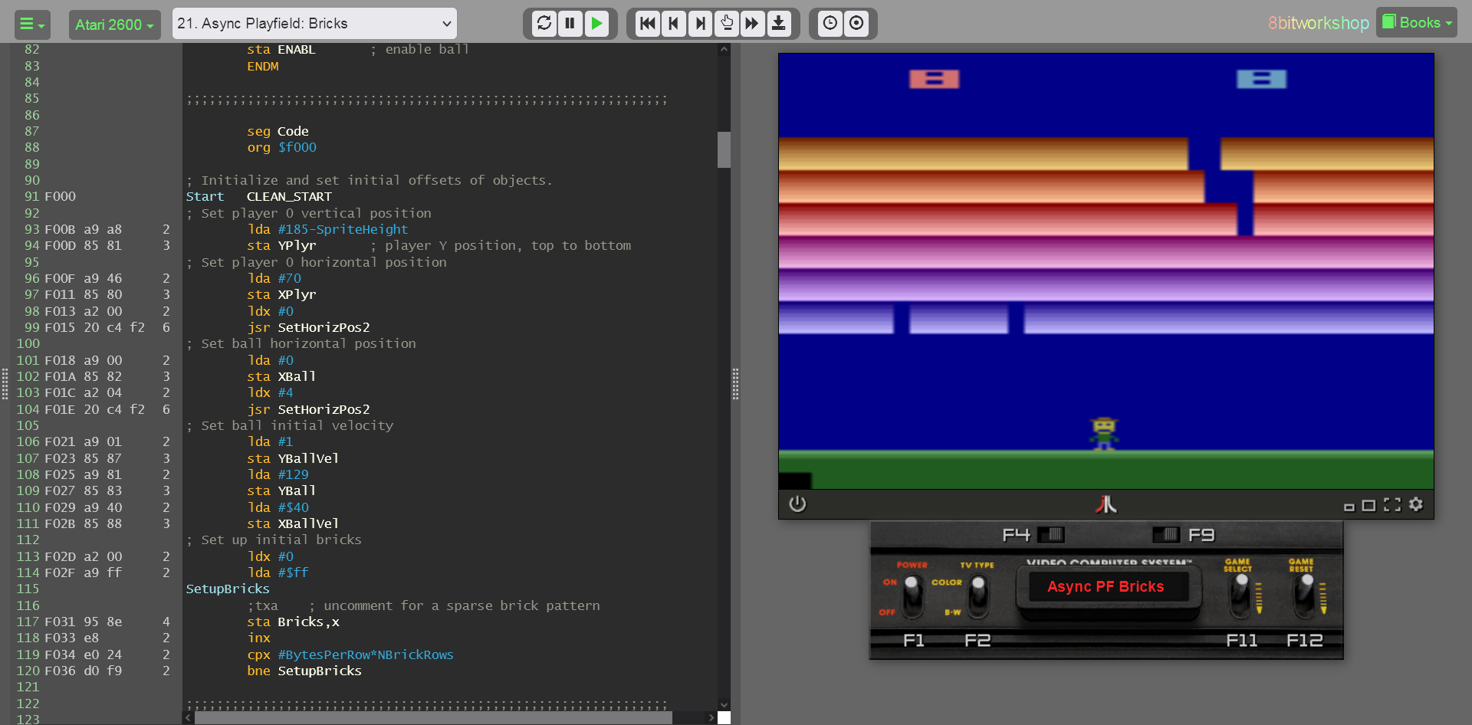Image resolution: width=1472 pixels, height=725 pixels.
Task: Click the reset and restart emulator button
Action: [544, 23]
